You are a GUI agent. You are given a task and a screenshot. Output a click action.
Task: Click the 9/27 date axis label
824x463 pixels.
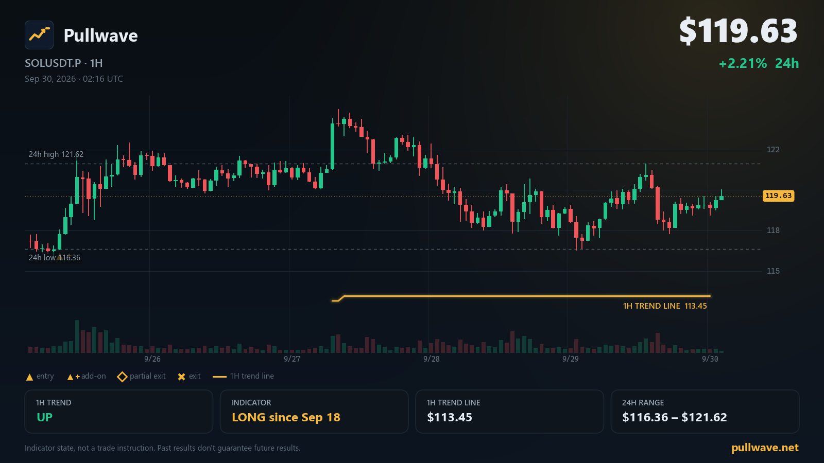click(x=292, y=359)
